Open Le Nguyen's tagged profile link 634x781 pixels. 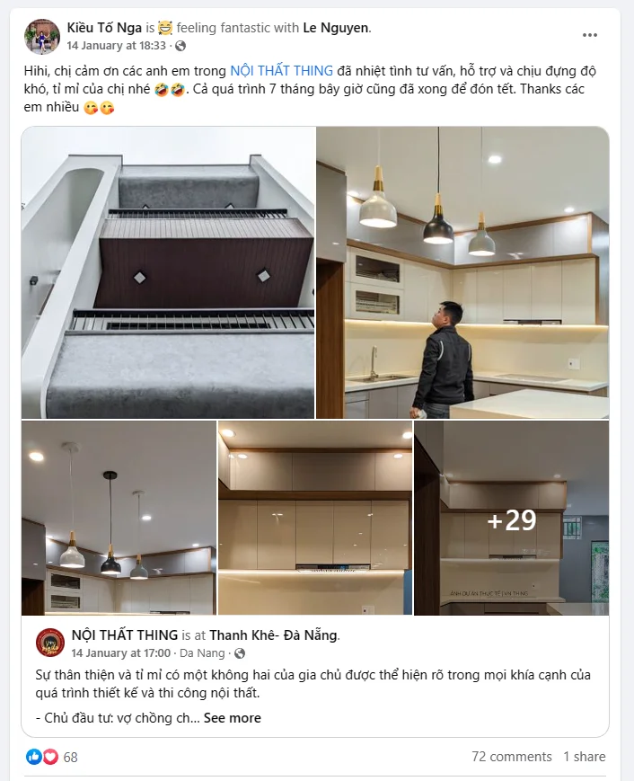pyautogui.click(x=336, y=28)
